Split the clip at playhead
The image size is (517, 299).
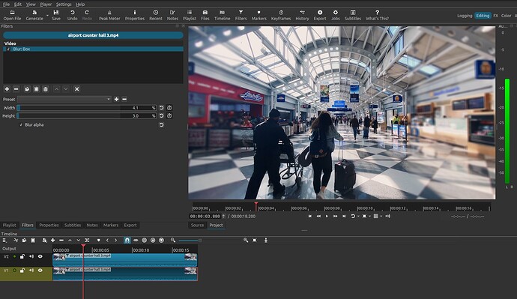(x=87, y=241)
